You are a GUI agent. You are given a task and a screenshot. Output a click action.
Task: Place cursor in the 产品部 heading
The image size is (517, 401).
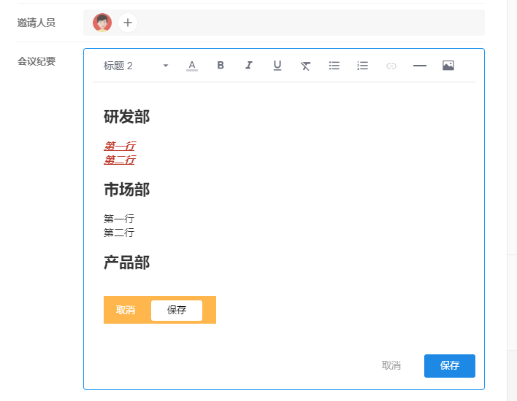pyautogui.click(x=126, y=263)
